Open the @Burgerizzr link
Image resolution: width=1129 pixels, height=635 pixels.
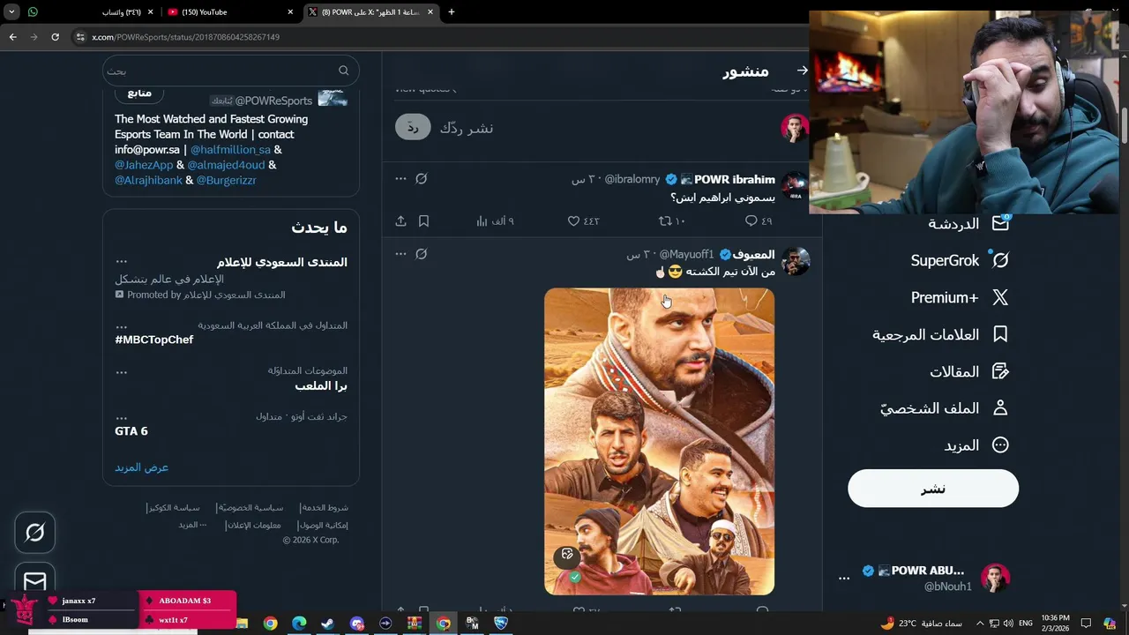tap(226, 180)
